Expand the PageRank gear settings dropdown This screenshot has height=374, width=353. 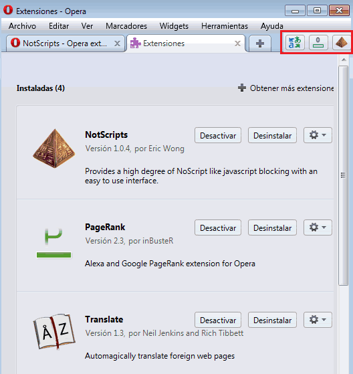318,227
